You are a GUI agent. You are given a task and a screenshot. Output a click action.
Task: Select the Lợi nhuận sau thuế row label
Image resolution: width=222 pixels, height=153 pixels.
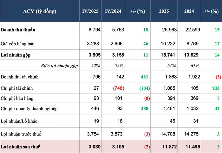[21, 146]
